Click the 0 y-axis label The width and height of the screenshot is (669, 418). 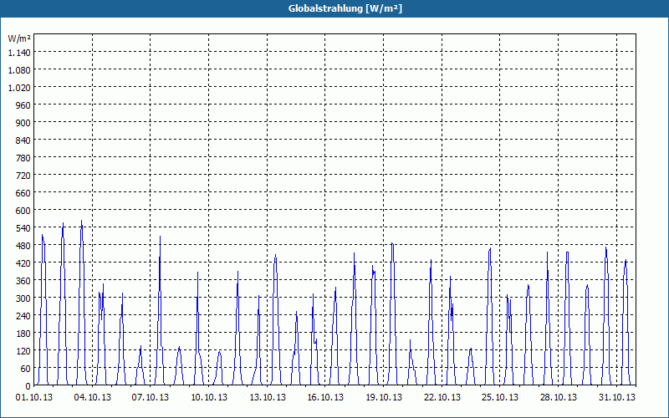point(28,386)
